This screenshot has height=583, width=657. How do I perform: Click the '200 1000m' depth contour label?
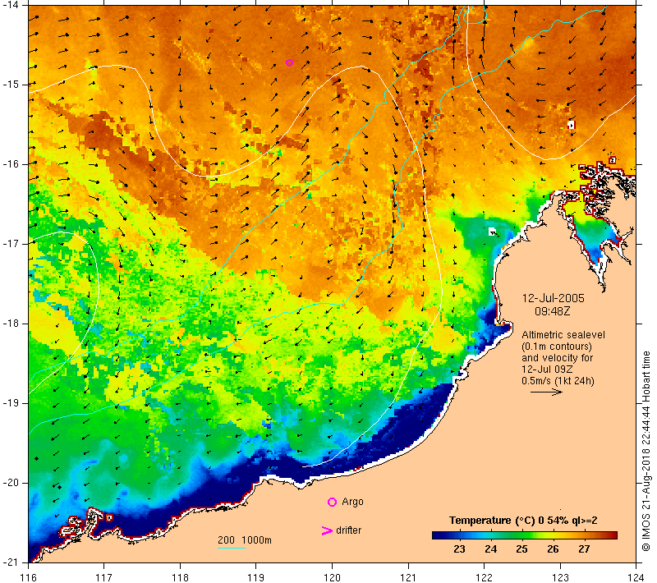(x=245, y=540)
